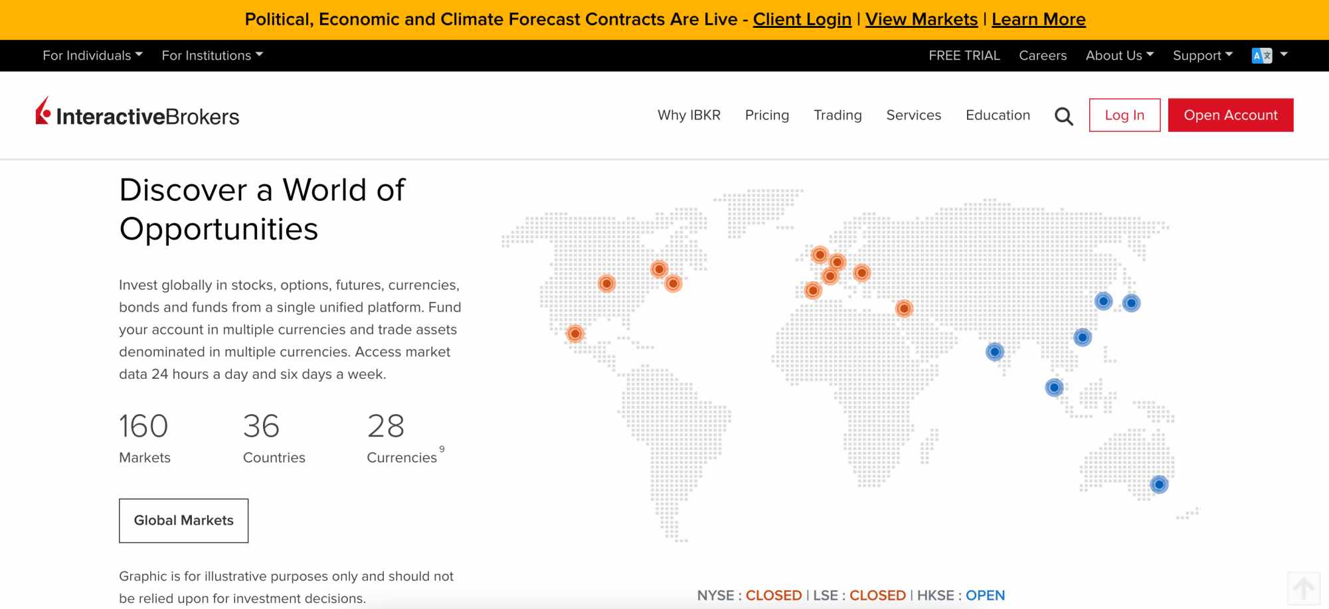Select orange market dot in Spain

point(813,290)
